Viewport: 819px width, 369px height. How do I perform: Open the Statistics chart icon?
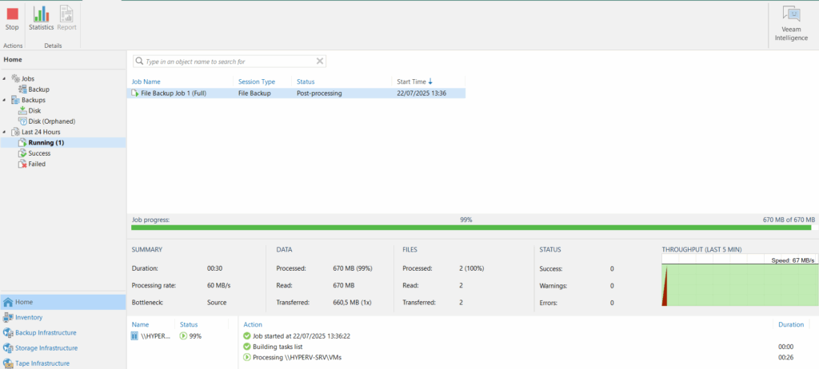click(41, 14)
